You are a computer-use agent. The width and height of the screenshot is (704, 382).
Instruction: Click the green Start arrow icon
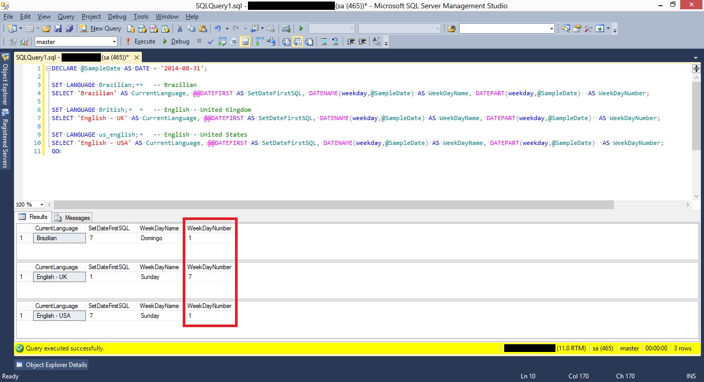(x=301, y=28)
